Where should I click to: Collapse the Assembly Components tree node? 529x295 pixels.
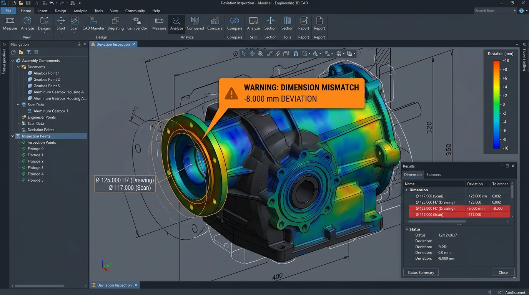pyautogui.click(x=13, y=61)
